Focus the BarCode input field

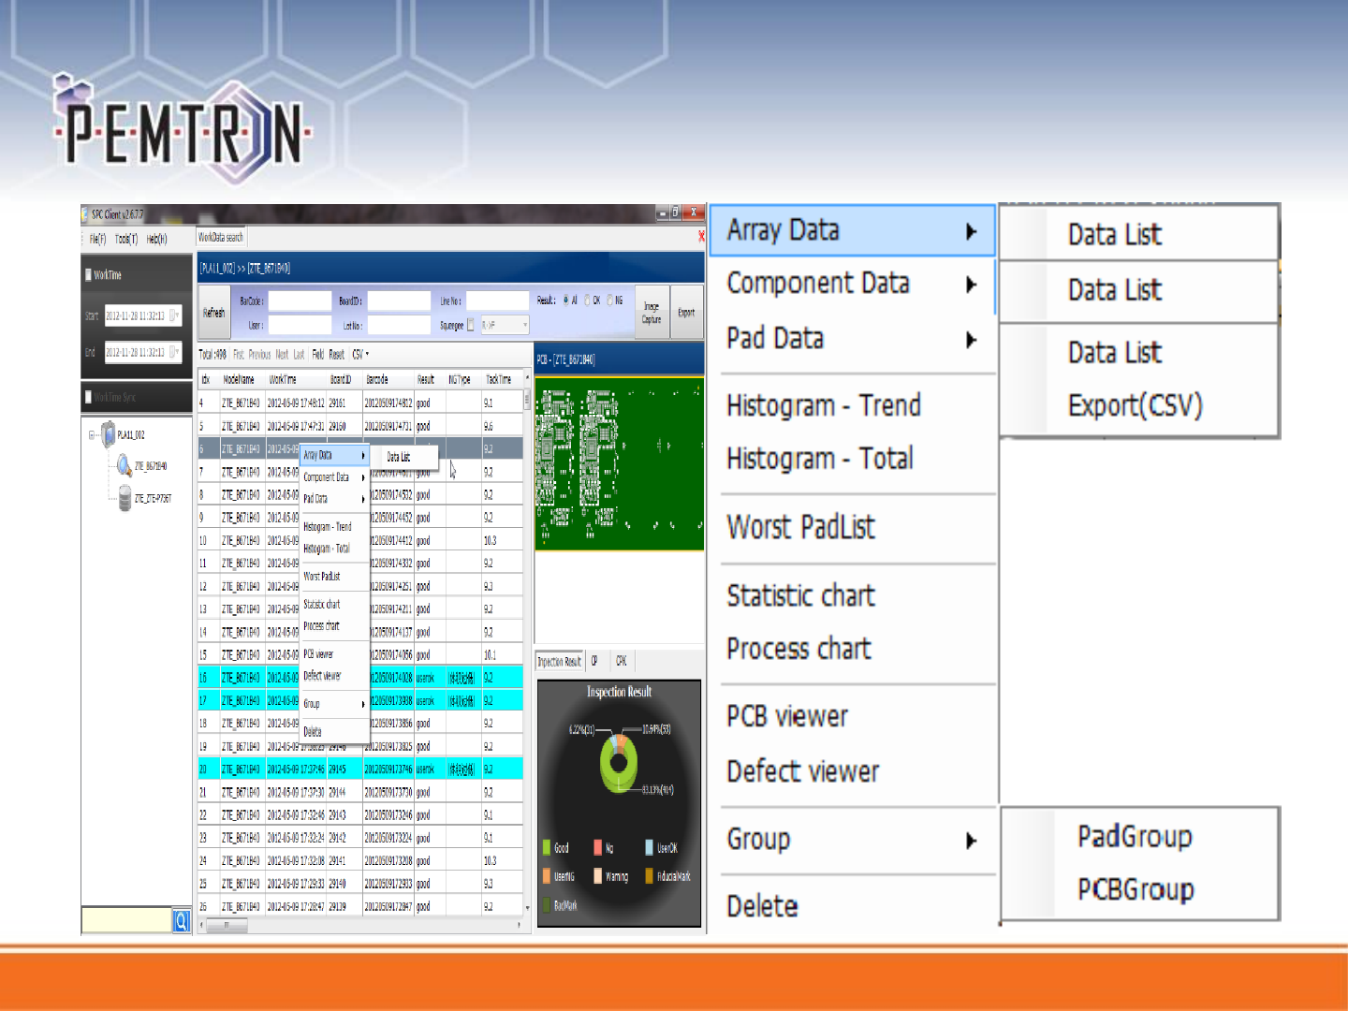(300, 301)
